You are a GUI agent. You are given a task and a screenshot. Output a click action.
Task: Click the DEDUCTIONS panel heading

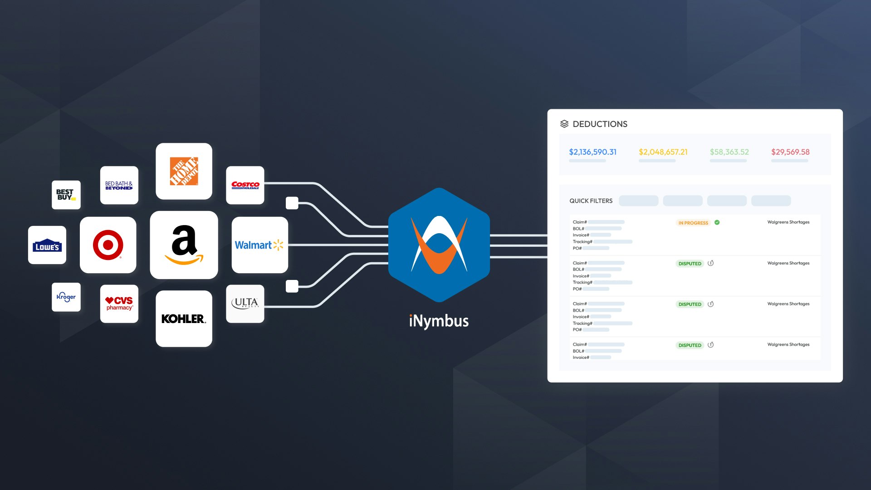click(x=600, y=124)
